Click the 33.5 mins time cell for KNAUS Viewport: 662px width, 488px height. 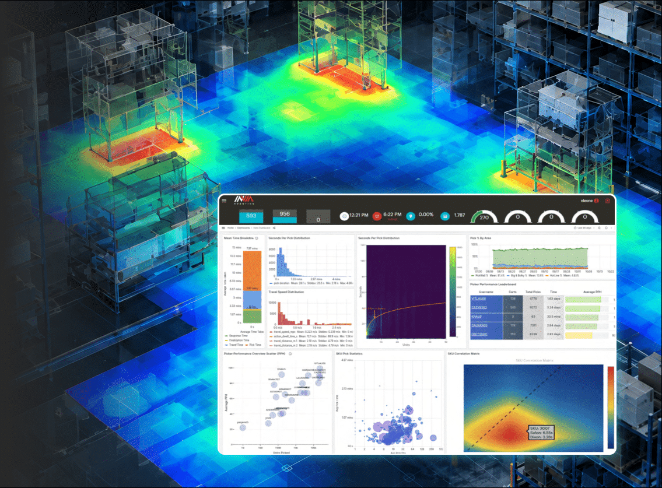tap(554, 317)
